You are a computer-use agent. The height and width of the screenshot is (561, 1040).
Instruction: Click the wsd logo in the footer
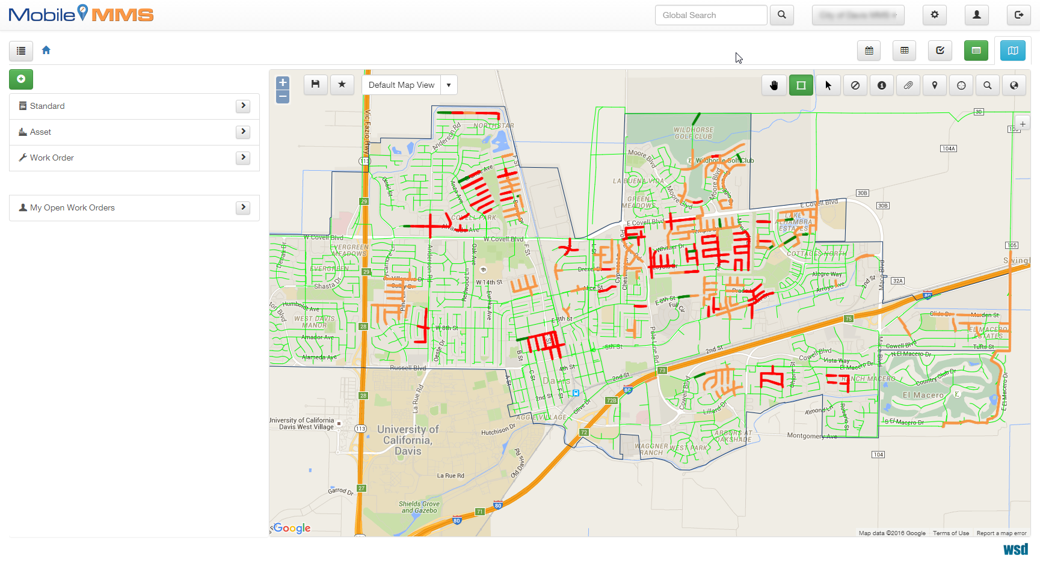[1015, 549]
